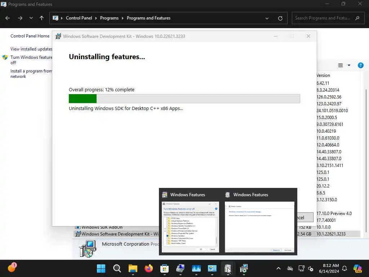
Task: Open the recent locations chevron
Action: pyautogui.click(x=31, y=18)
